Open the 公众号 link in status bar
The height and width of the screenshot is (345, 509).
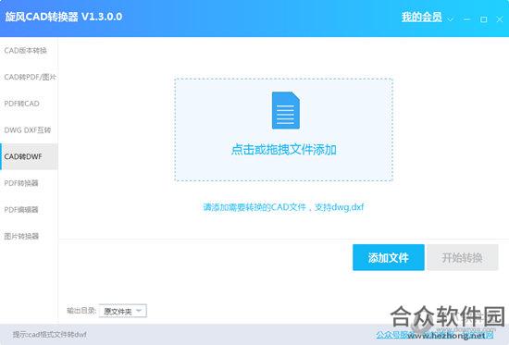[391, 335]
